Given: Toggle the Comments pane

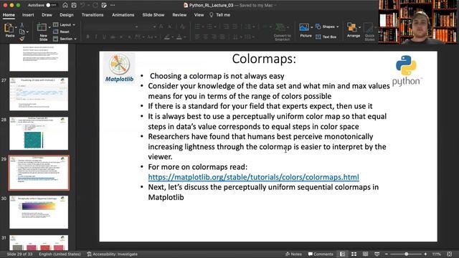Looking at the screenshot, I should coord(321,254).
